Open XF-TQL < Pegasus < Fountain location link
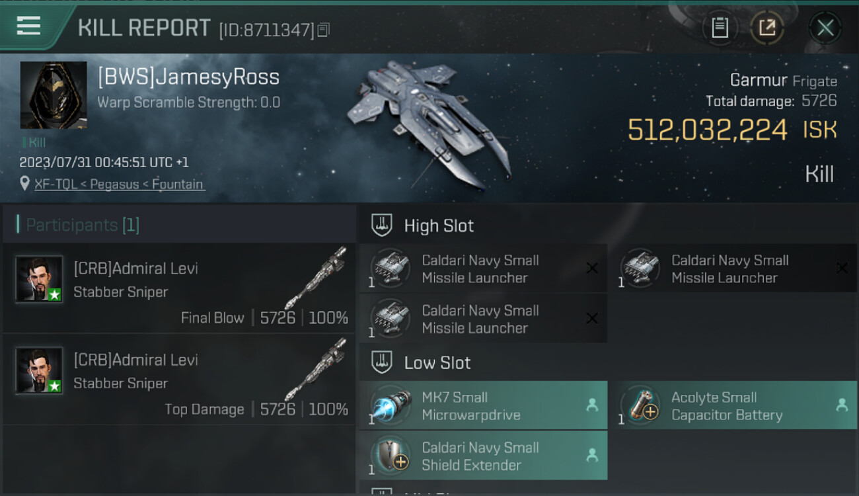859x496 pixels. tap(120, 184)
